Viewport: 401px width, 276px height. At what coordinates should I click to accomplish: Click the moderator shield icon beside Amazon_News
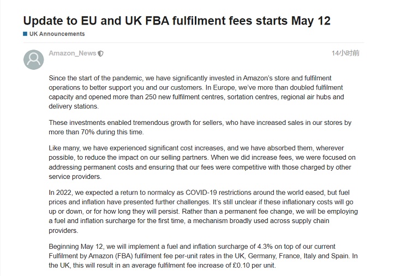pos(101,53)
